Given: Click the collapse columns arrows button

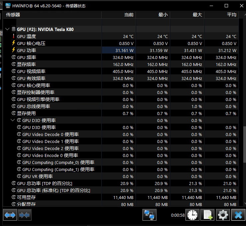Looking at the screenshot, I should click(x=24, y=215).
